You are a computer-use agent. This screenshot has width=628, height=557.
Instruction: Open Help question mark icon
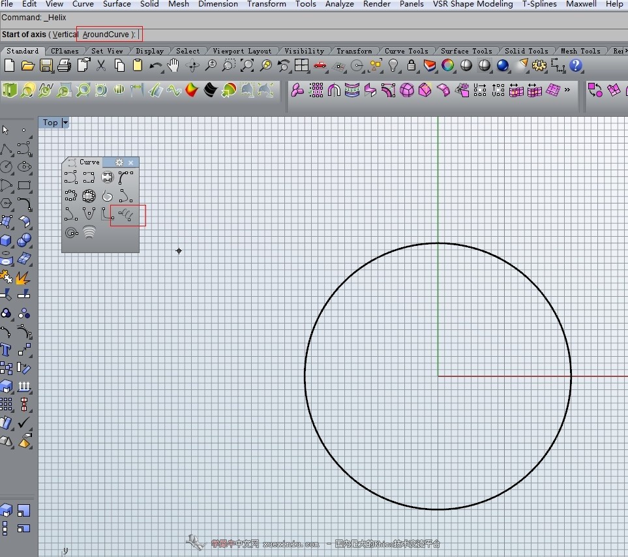tap(576, 65)
